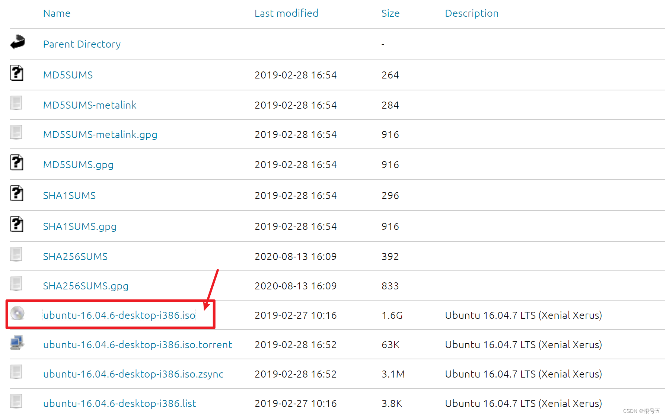Sort listing by Last modified header
Screen dimensions: 666x417
pyautogui.click(x=286, y=13)
